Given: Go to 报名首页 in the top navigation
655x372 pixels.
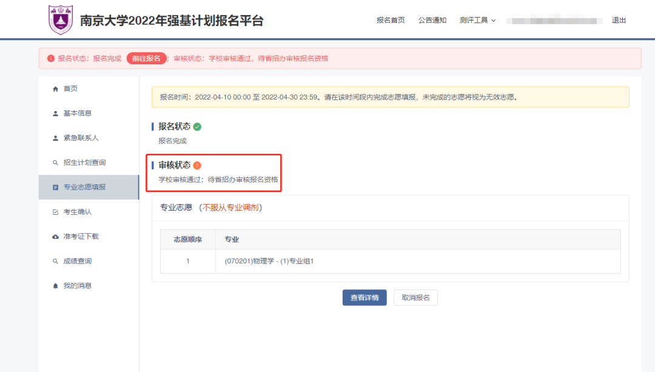Looking at the screenshot, I should (x=391, y=20).
